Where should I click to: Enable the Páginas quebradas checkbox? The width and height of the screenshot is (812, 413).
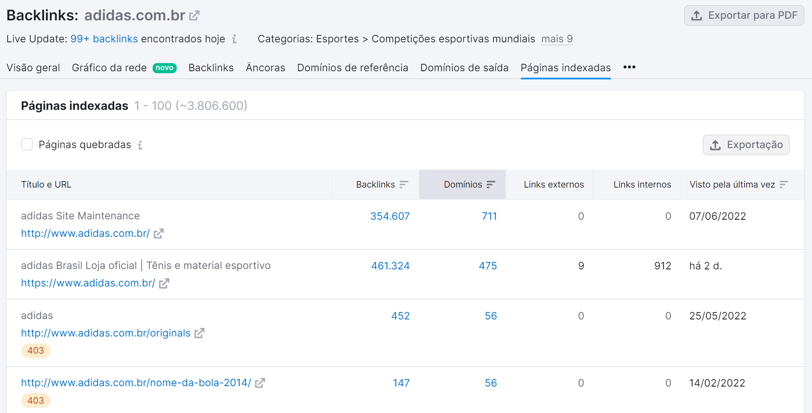(x=27, y=144)
